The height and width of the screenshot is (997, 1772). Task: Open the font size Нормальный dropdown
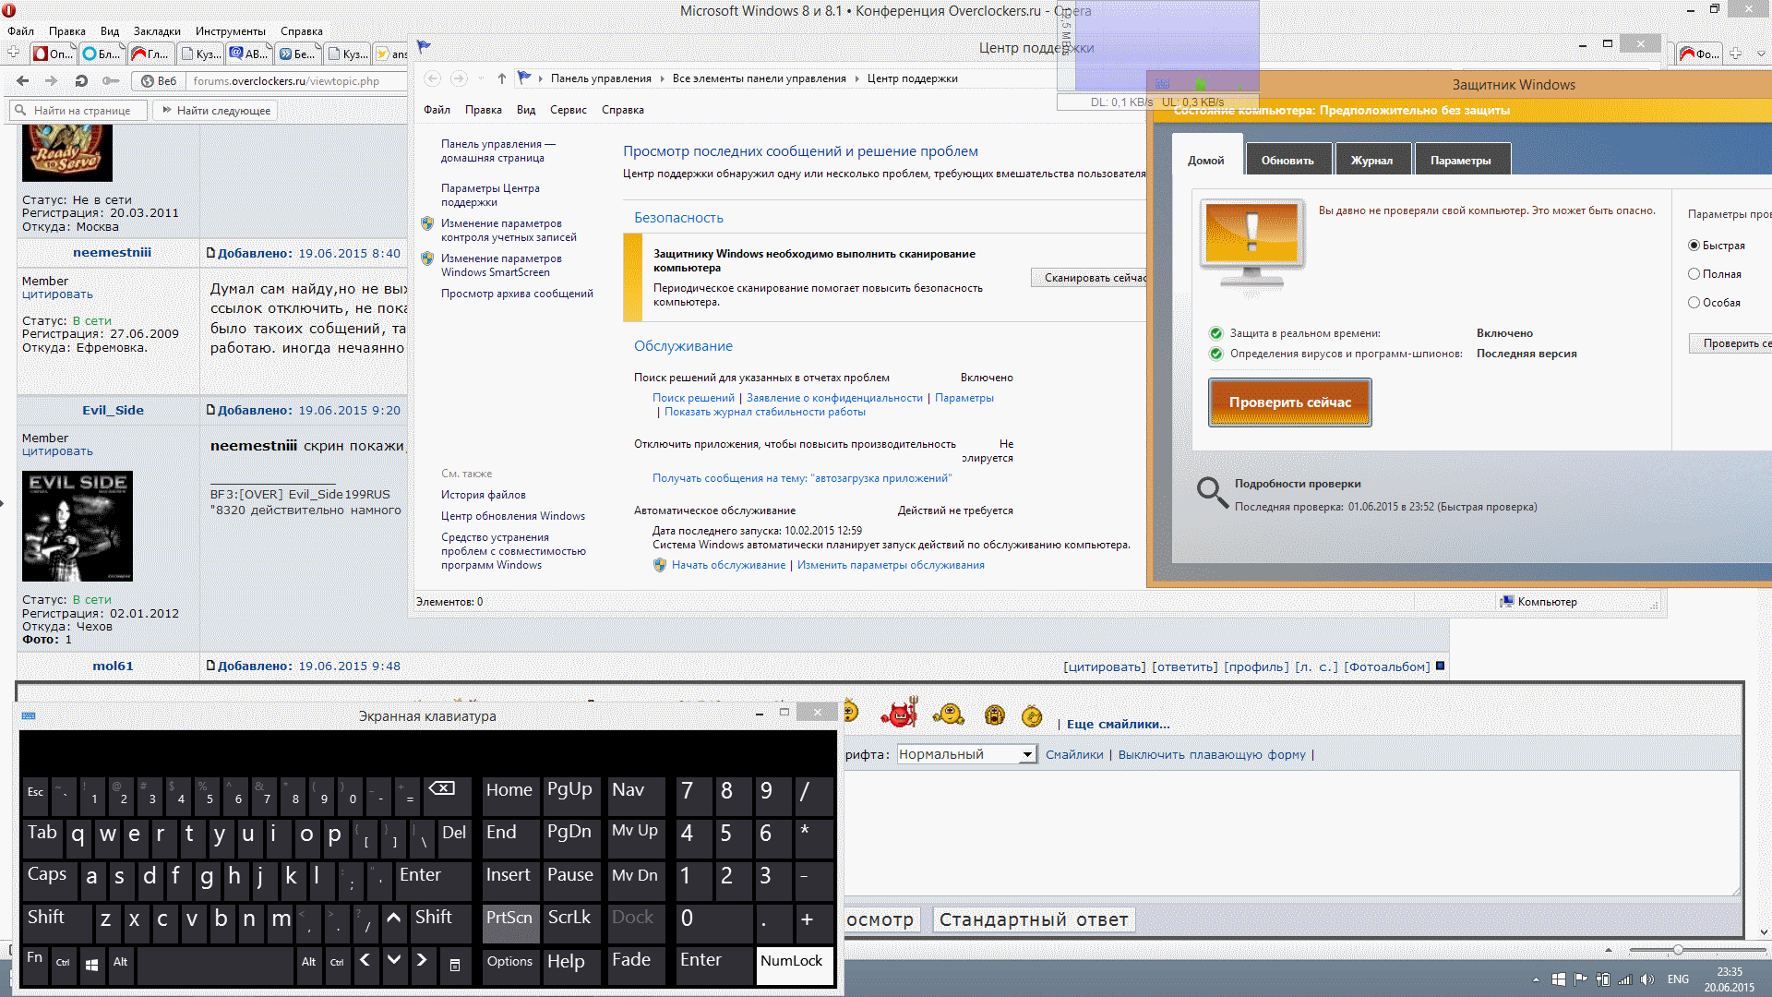pyautogui.click(x=1026, y=755)
